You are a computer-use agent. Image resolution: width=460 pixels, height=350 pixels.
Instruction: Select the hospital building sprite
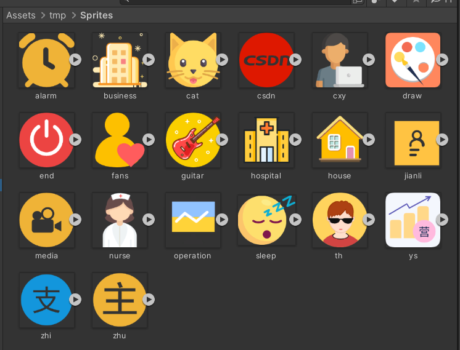click(266, 140)
